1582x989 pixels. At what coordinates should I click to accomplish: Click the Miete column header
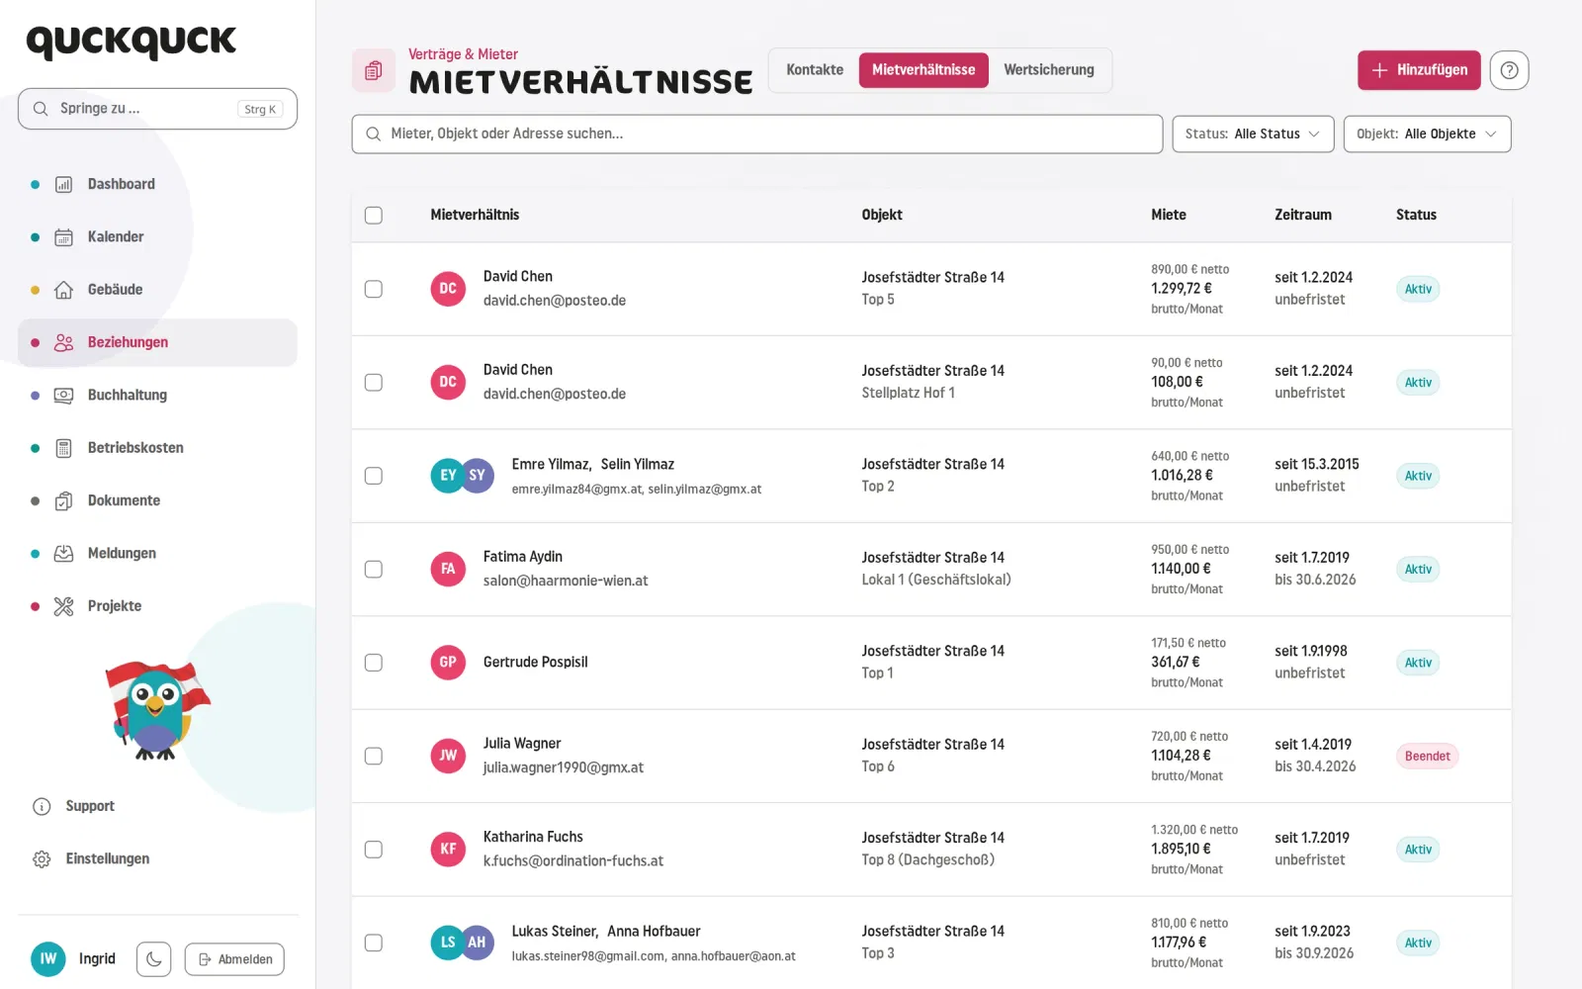click(1169, 215)
